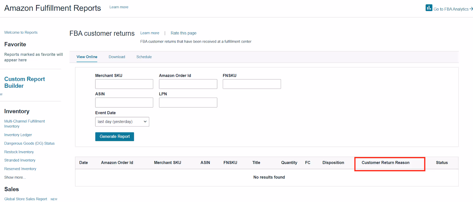Image resolution: width=473 pixels, height=202 pixels.
Task: Open the Event Date dropdown
Action: click(122, 122)
